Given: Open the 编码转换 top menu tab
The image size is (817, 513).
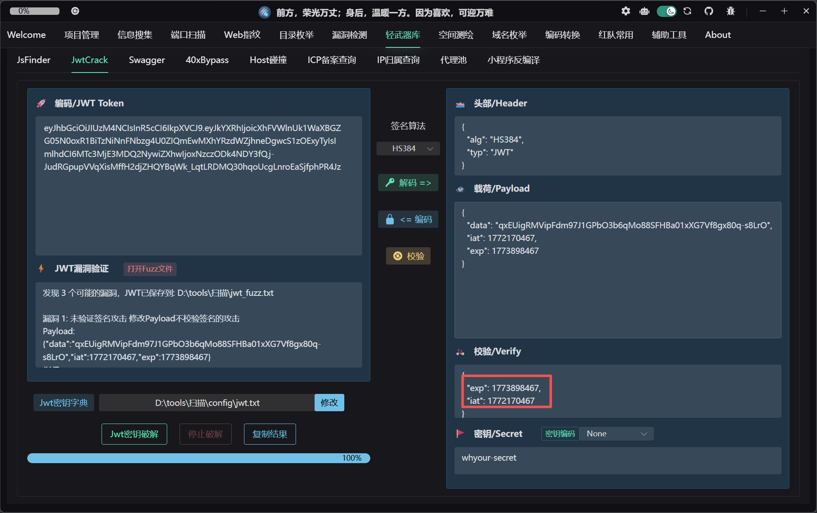Looking at the screenshot, I should click(562, 35).
